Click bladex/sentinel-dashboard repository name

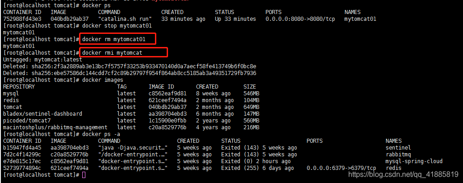[42, 114]
